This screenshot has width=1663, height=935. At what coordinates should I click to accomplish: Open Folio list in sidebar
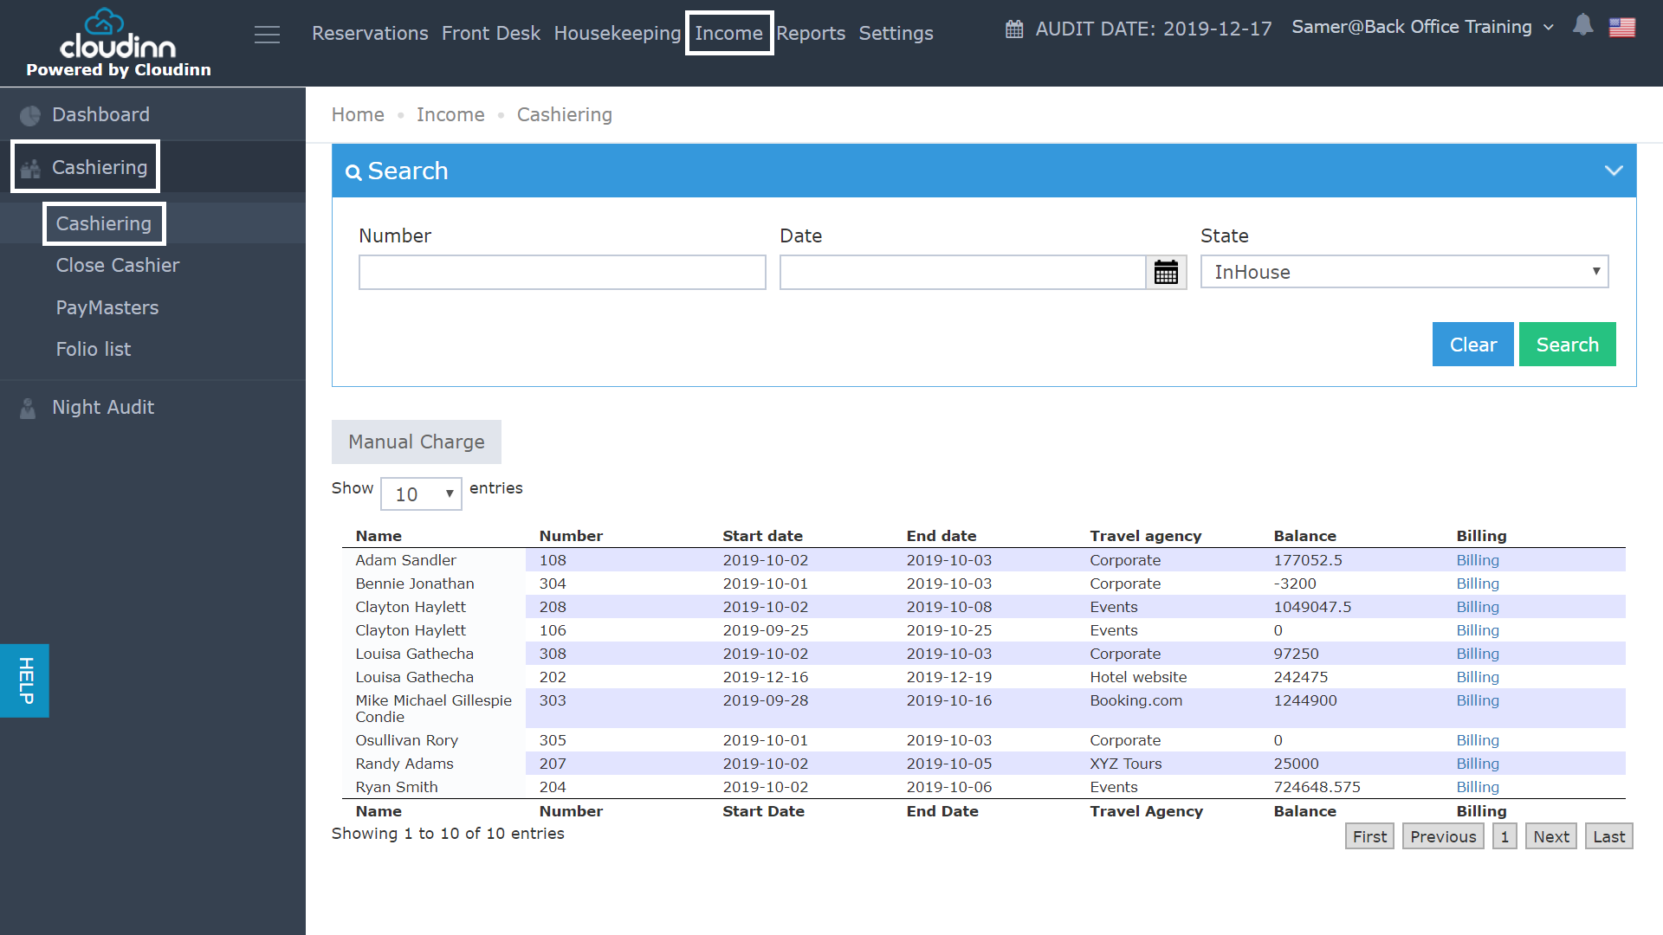tap(94, 349)
